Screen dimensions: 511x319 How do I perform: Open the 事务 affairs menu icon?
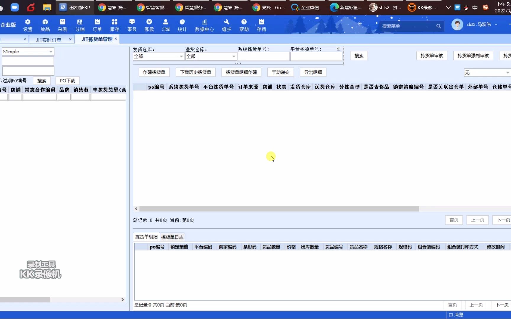(132, 25)
